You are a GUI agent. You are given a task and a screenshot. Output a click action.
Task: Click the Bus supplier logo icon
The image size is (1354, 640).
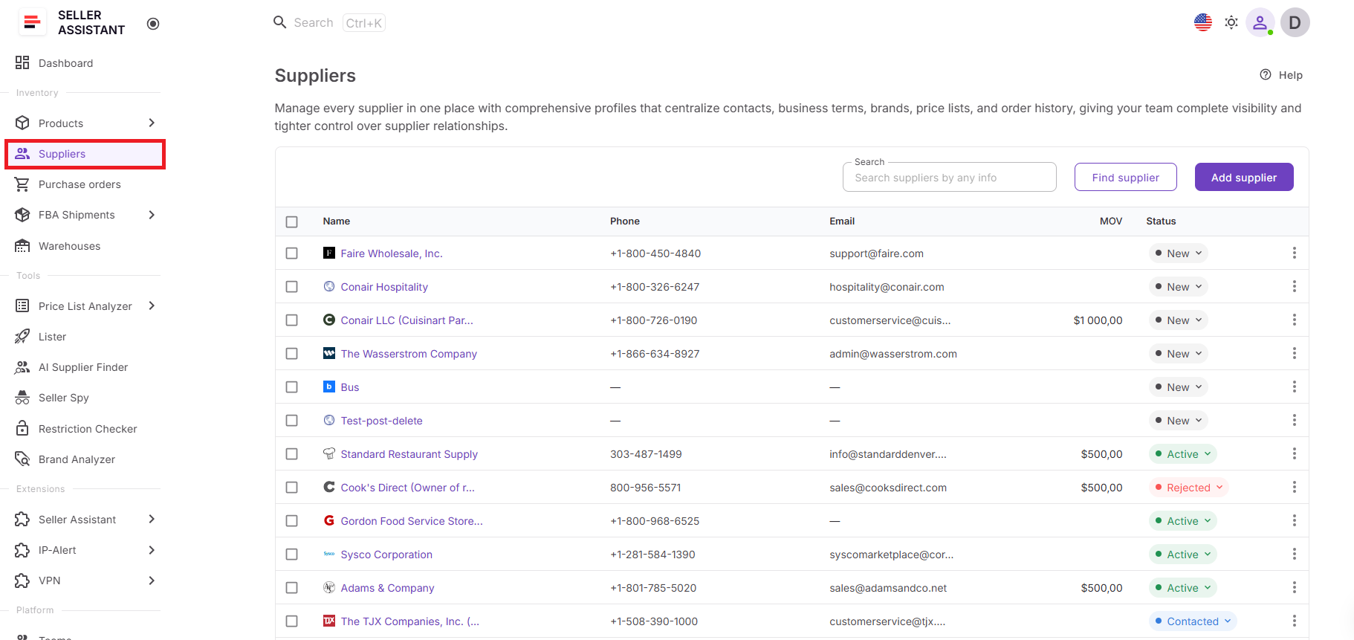[x=329, y=387]
